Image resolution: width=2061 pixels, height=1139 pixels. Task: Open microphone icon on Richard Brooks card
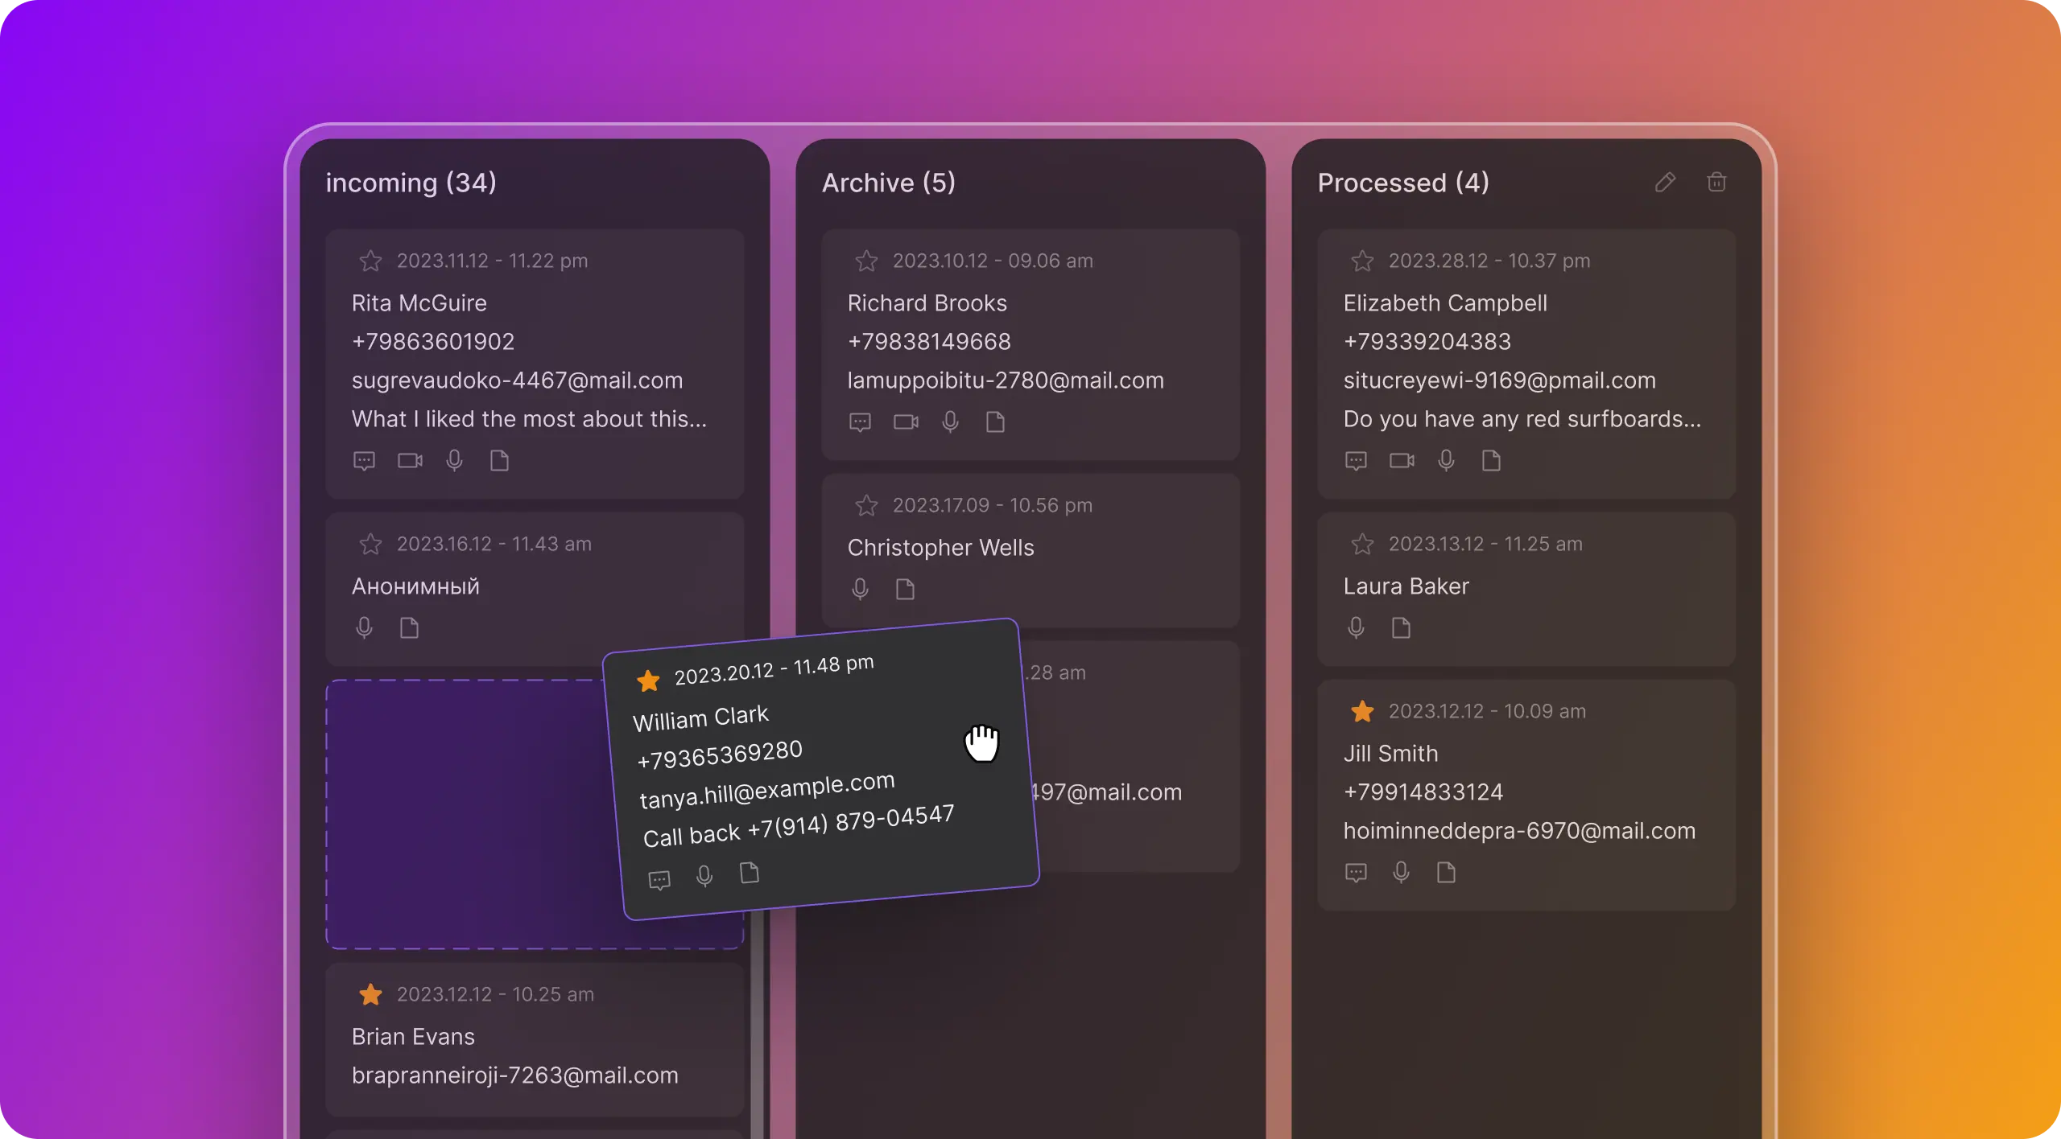click(950, 421)
